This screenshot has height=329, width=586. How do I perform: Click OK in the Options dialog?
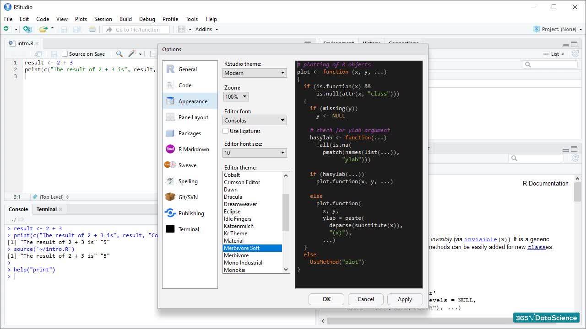(326, 299)
